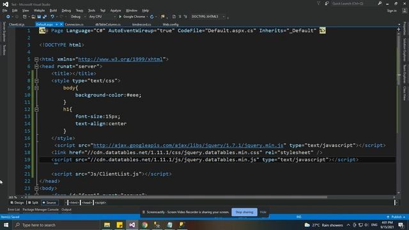Viewport: 409px width, 230px height.
Task: Switch to Design view
Action: tap(17, 203)
